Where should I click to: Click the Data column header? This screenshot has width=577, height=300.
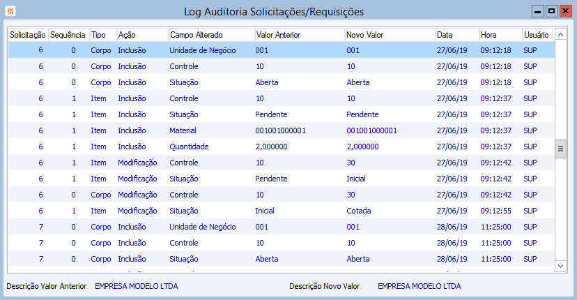pyautogui.click(x=457, y=35)
